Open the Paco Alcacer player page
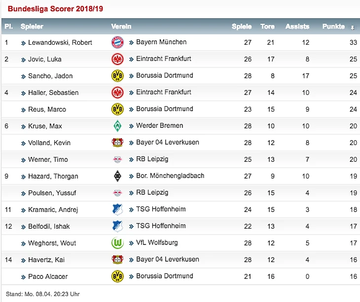 (47, 276)
